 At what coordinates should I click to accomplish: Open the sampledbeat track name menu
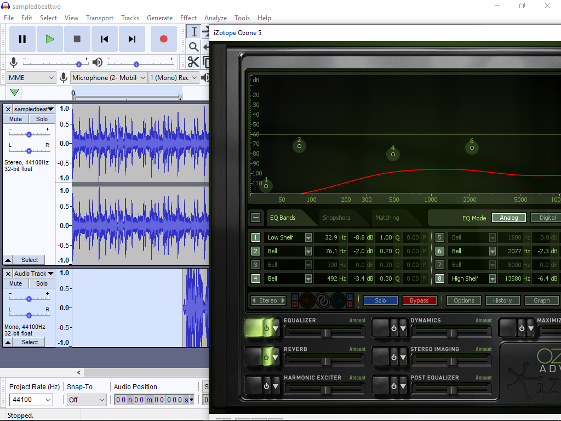click(33, 109)
